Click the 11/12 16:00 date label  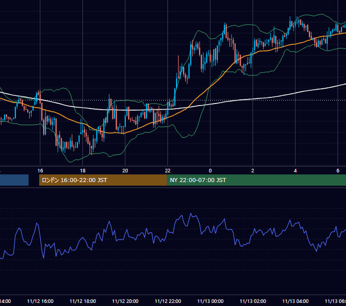tap(40, 301)
